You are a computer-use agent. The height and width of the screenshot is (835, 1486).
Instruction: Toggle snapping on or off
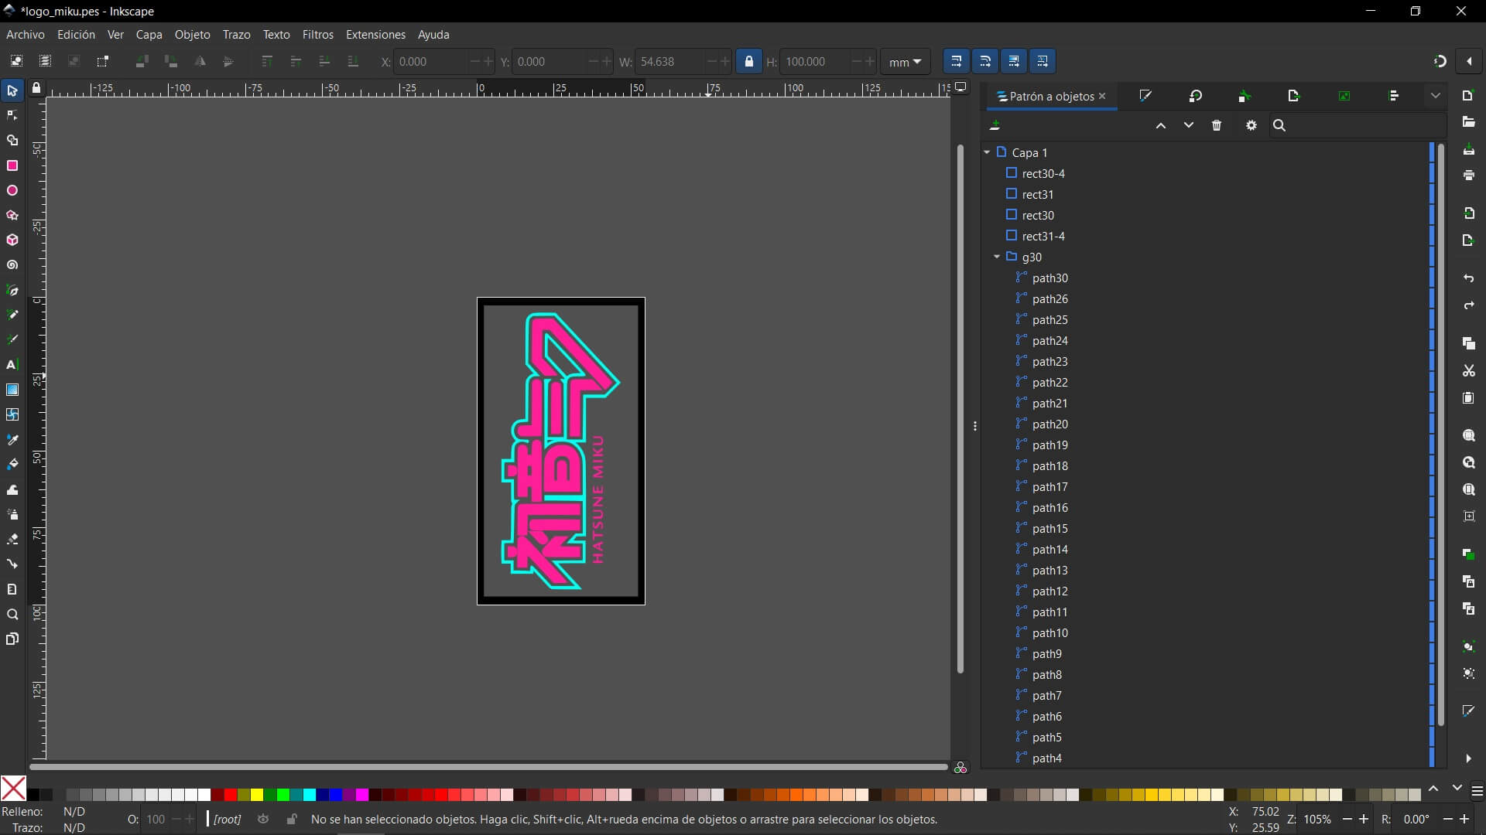pyautogui.click(x=1440, y=61)
